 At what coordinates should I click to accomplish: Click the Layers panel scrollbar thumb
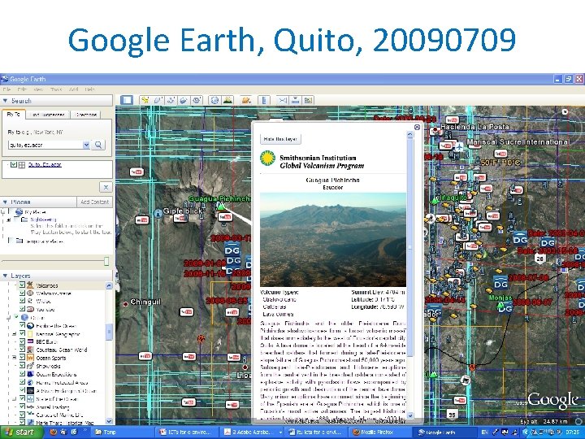(109, 333)
